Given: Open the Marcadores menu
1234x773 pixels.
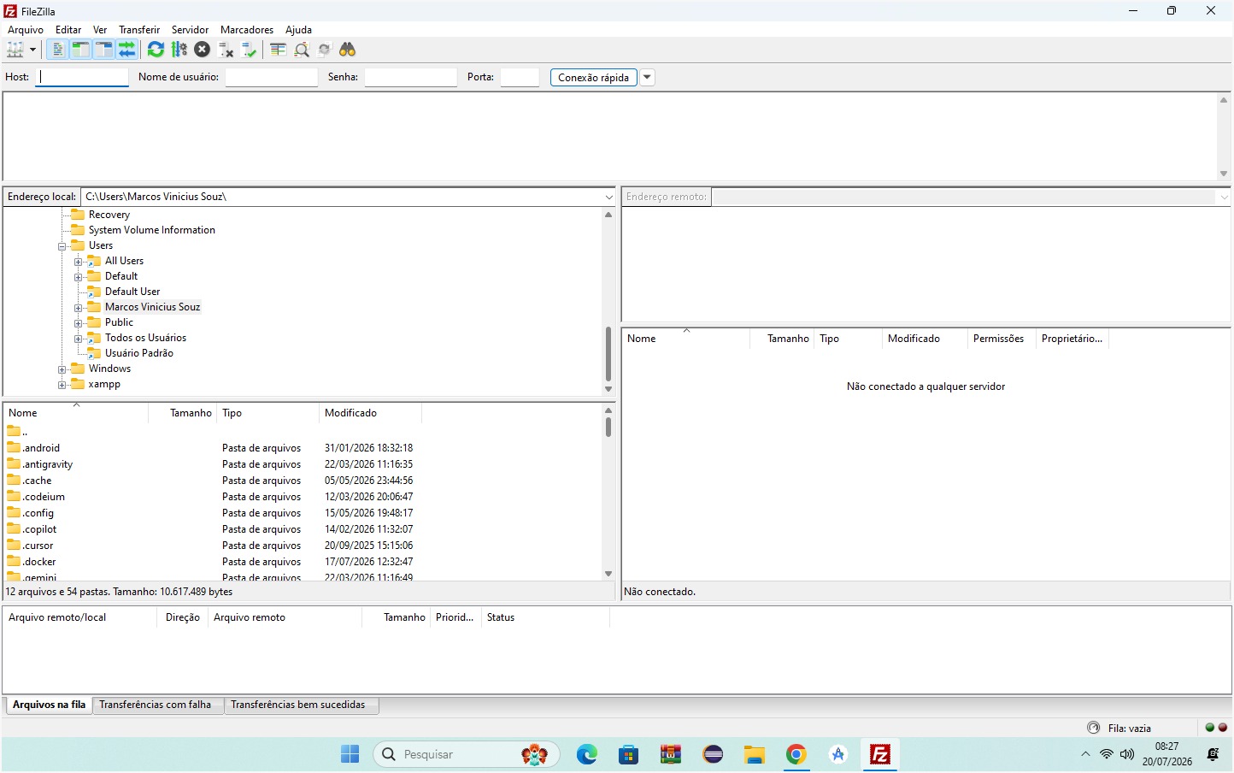Looking at the screenshot, I should [247, 30].
